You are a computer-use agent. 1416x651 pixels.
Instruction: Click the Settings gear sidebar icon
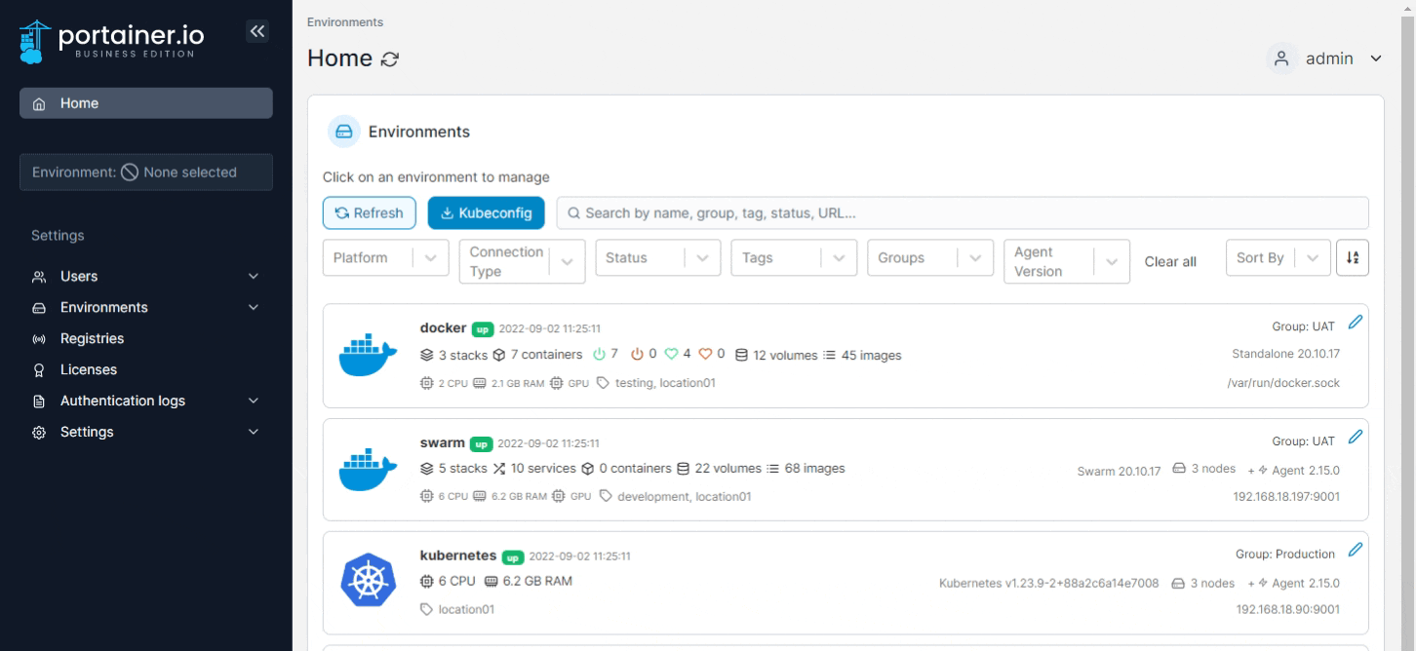[x=40, y=433]
